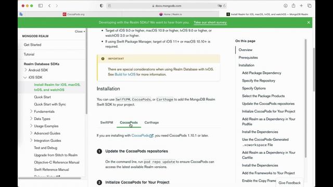Select the Carthage tab
Viewport: 333px width, 187px height.
point(151,123)
